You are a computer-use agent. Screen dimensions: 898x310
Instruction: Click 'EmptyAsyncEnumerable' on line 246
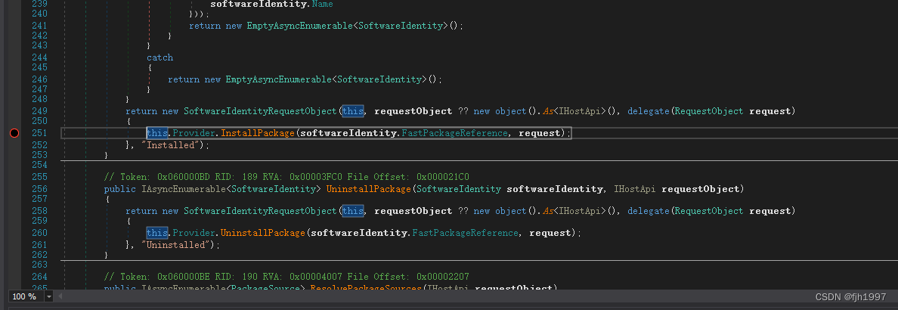click(x=278, y=79)
